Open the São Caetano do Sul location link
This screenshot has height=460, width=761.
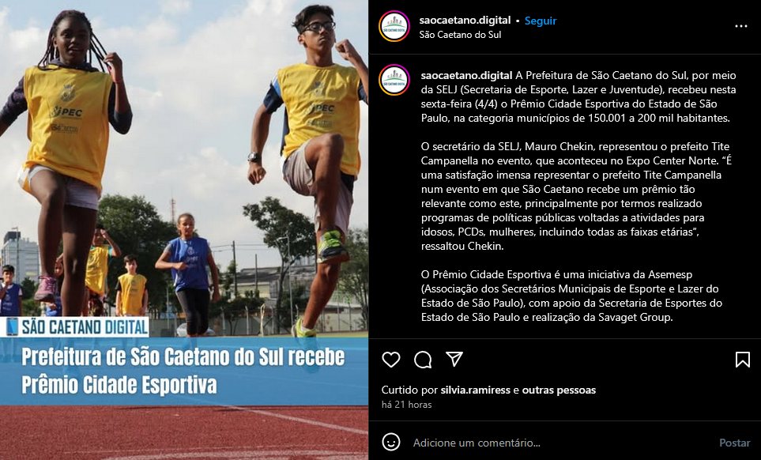[460, 35]
